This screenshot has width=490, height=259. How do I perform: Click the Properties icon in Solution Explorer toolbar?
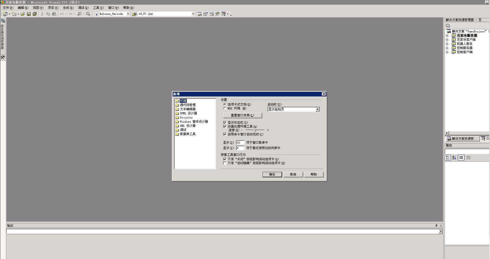point(448,26)
